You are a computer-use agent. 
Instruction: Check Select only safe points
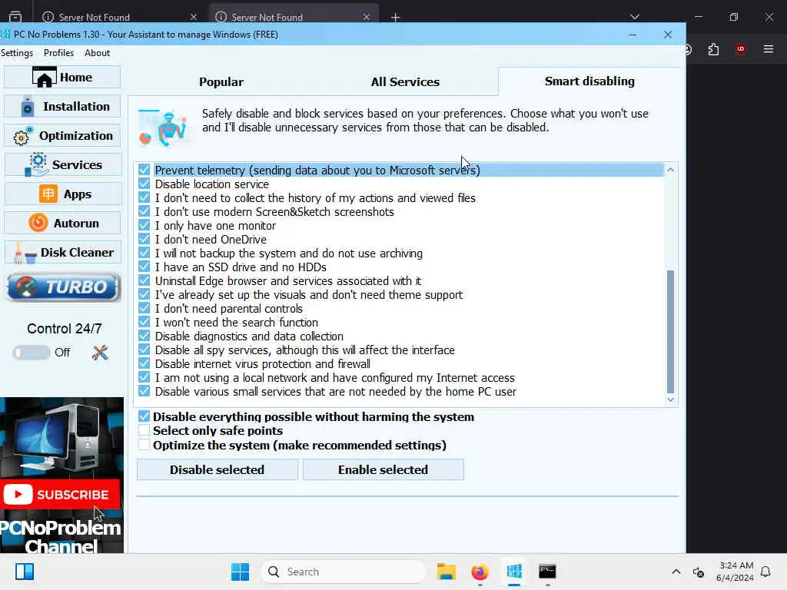[144, 430]
